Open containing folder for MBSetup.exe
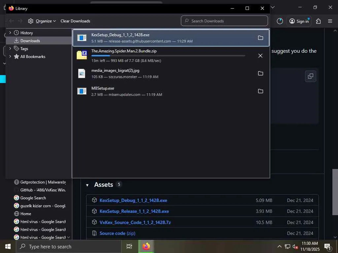Screen dimensions: 338x253 [x=260, y=91]
